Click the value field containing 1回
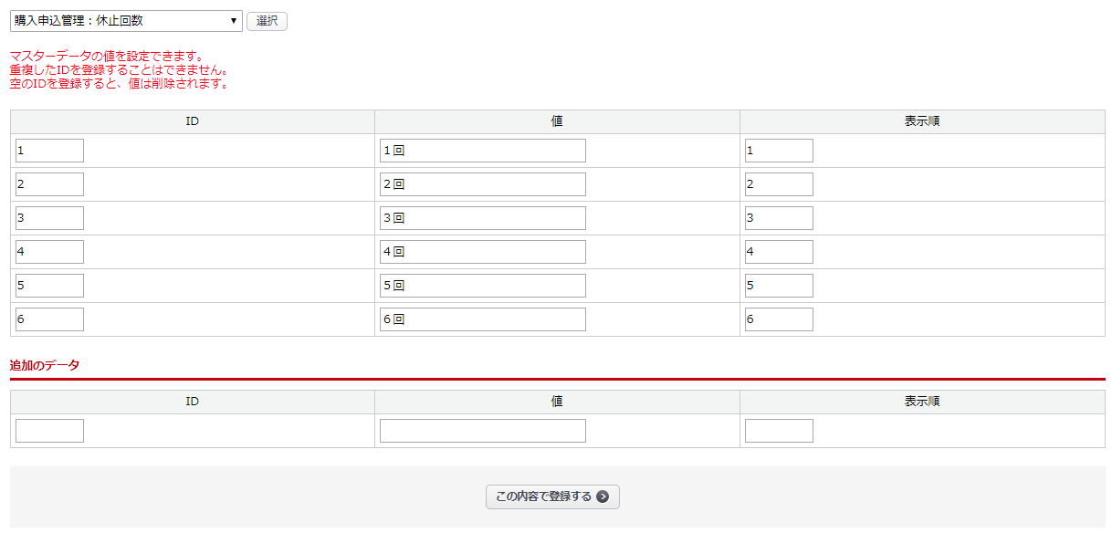Screen dimensions: 1112x533 click(x=482, y=151)
